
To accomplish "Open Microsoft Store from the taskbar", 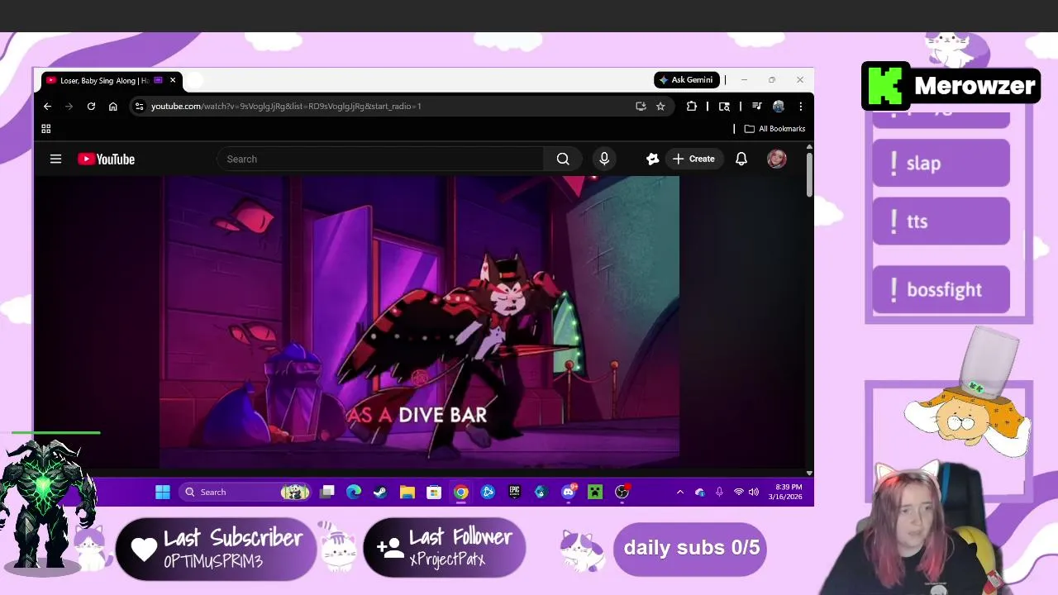I will [x=434, y=493].
